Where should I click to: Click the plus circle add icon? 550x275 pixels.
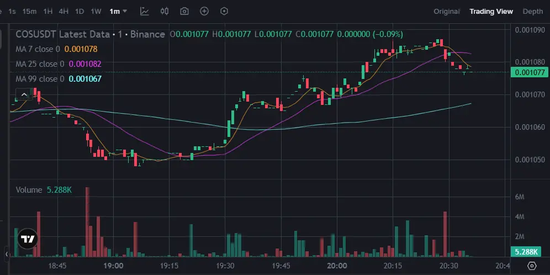point(204,11)
